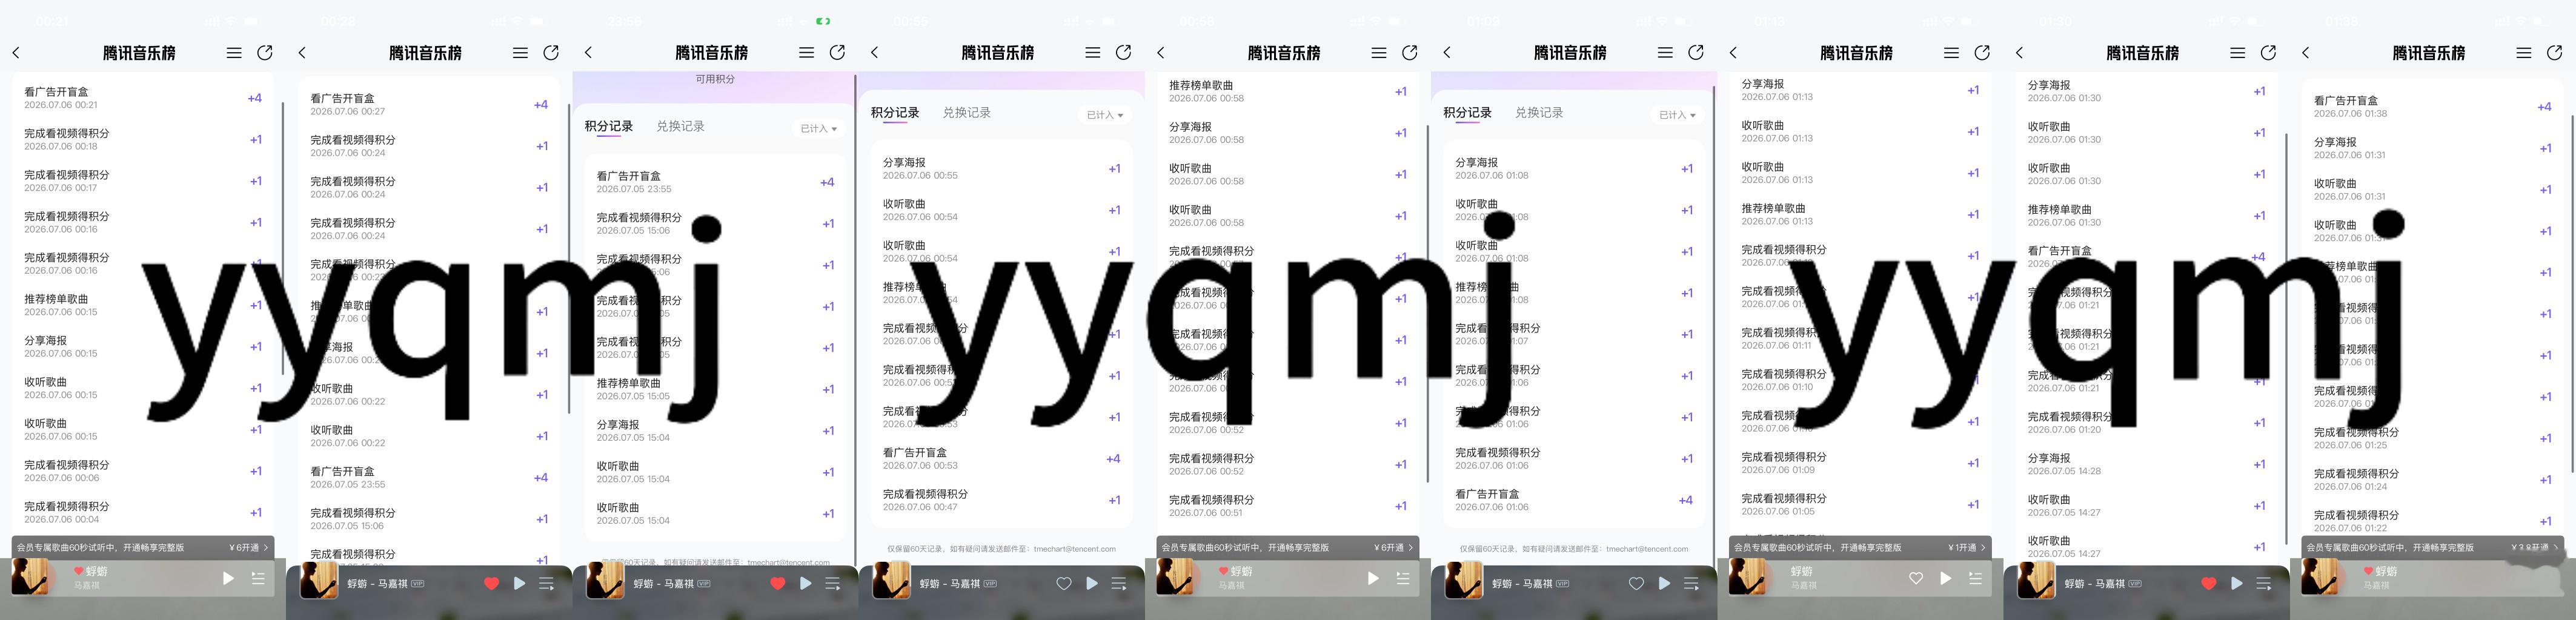Tap back arrow in screenshot topped by 00:27 record
The image size is (2576, 620).
pyautogui.click(x=301, y=53)
